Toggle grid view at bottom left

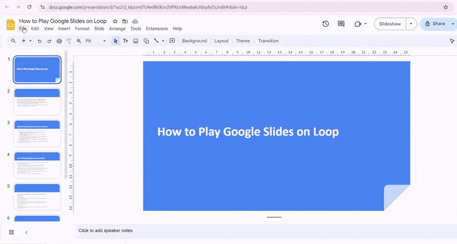(11, 232)
